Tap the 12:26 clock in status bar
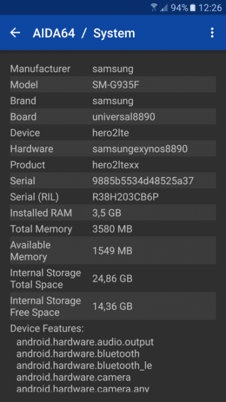The height and width of the screenshot is (402, 226). click(210, 7)
